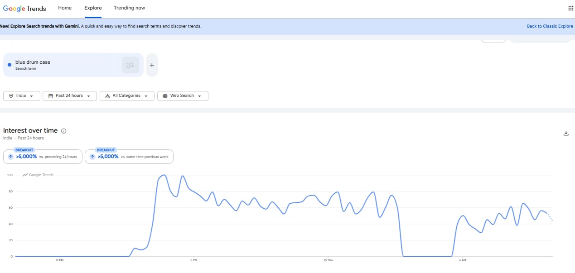Click the >5,000% vs. same time previous week chip
This screenshot has height=273, width=575.
pos(129,157)
